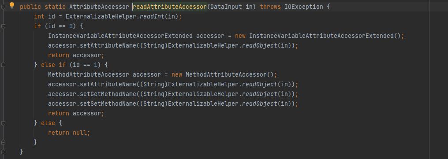
Task: Click the yellow lightbulb intention icon
Action: click(x=12, y=5)
